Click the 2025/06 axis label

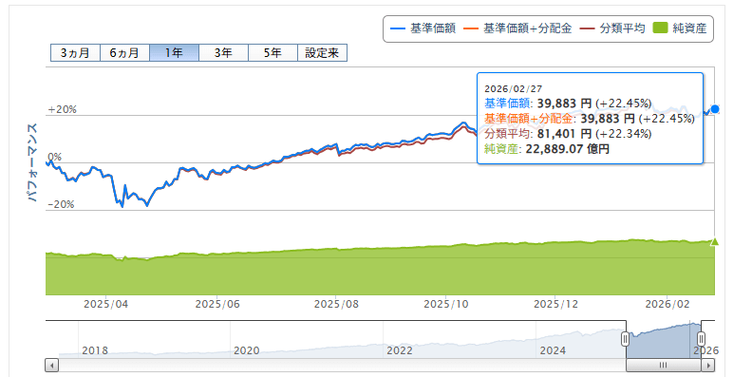(x=217, y=304)
